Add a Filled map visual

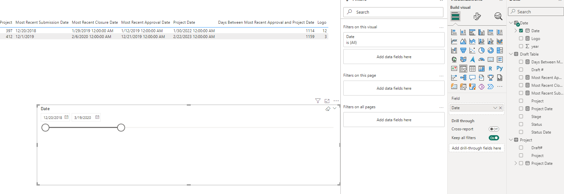(x=463, y=59)
